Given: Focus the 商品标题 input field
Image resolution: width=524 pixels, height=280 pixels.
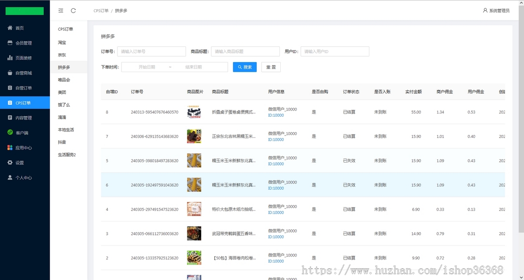Looking at the screenshot, I should click(245, 52).
